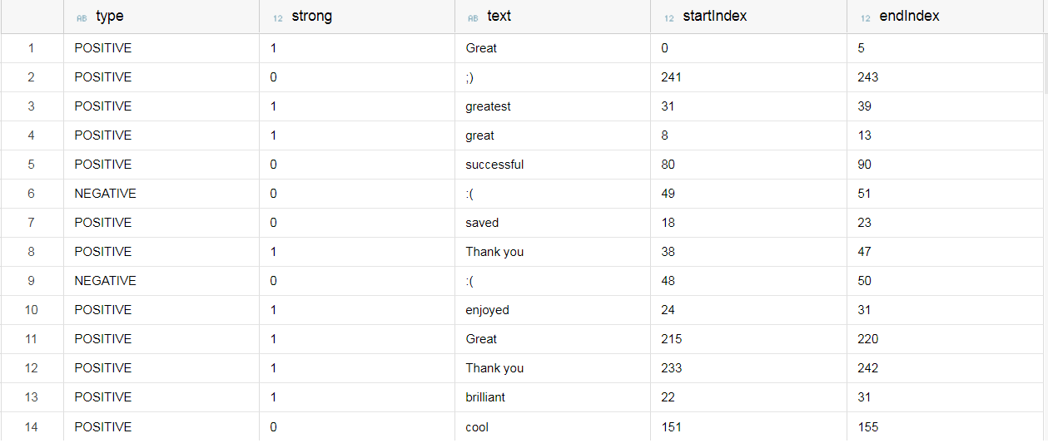Click the string type icon beside 'text' header
This screenshot has height=443, width=1048.
tap(473, 17)
